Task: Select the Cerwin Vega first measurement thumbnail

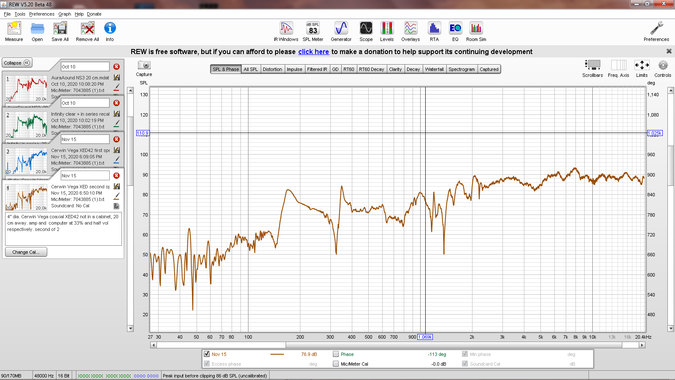Action: 26,161
